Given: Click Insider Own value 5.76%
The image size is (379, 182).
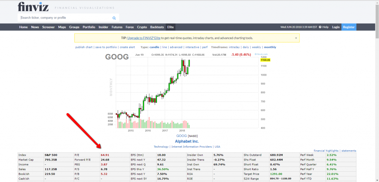Looking at the screenshot, I should pos(218,155).
